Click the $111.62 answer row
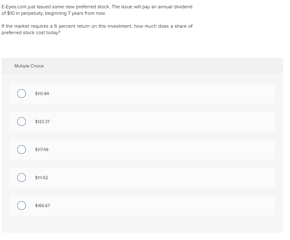Screen dimensions: 290x240 tap(142, 178)
